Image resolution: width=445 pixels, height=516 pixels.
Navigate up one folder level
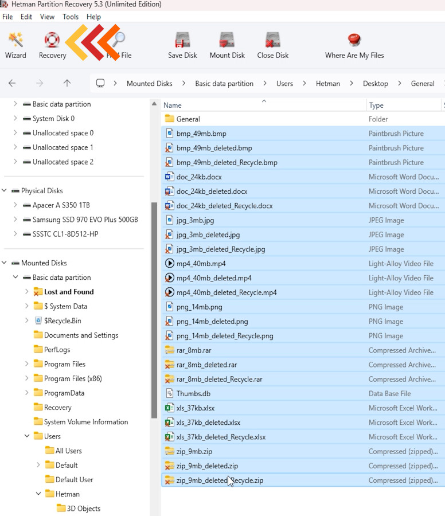point(67,83)
